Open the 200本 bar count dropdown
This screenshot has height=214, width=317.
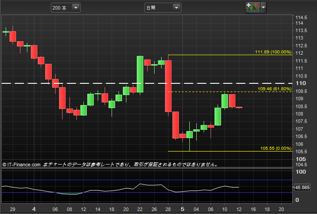pyautogui.click(x=66, y=8)
